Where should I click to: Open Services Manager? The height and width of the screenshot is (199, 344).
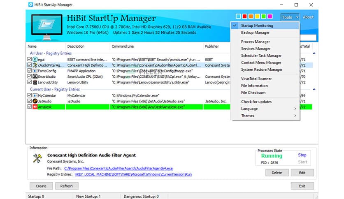265,49
